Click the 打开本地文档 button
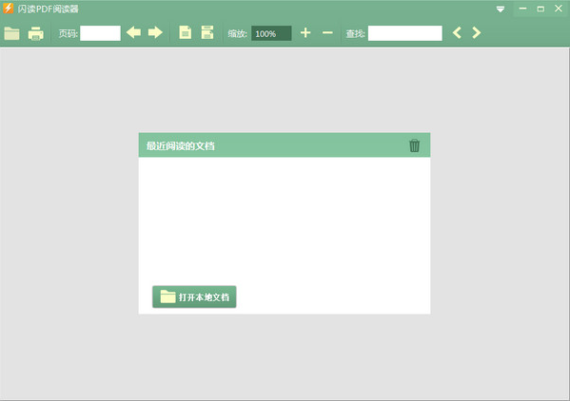The image size is (570, 401). (194, 296)
